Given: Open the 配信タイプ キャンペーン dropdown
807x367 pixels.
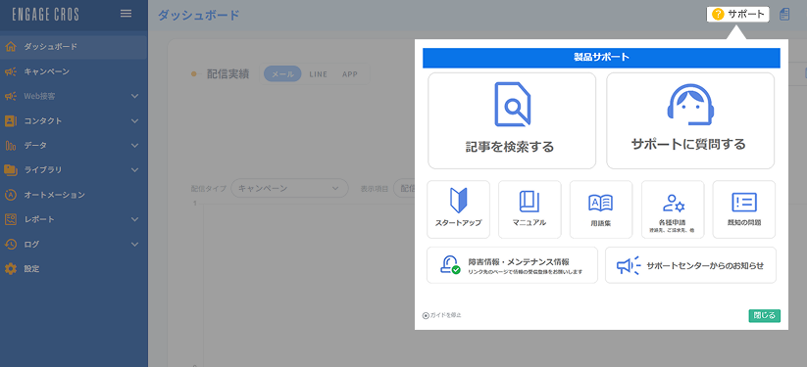Looking at the screenshot, I should pos(290,188).
